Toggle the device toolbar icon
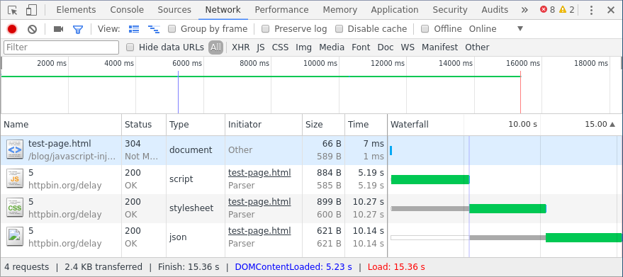 [x=31, y=10]
